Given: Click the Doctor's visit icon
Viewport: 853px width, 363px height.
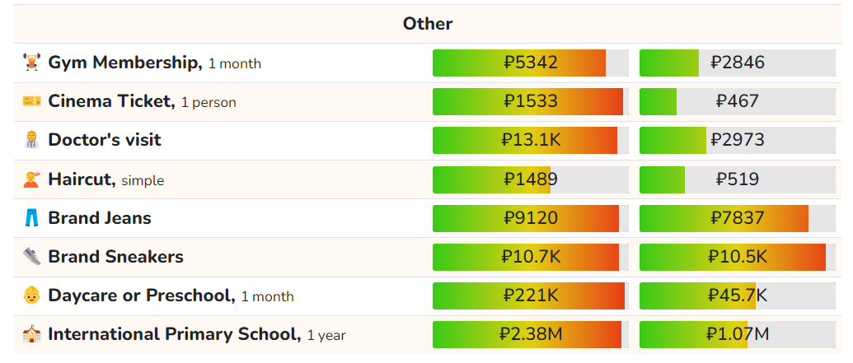Looking at the screenshot, I should click(31, 140).
